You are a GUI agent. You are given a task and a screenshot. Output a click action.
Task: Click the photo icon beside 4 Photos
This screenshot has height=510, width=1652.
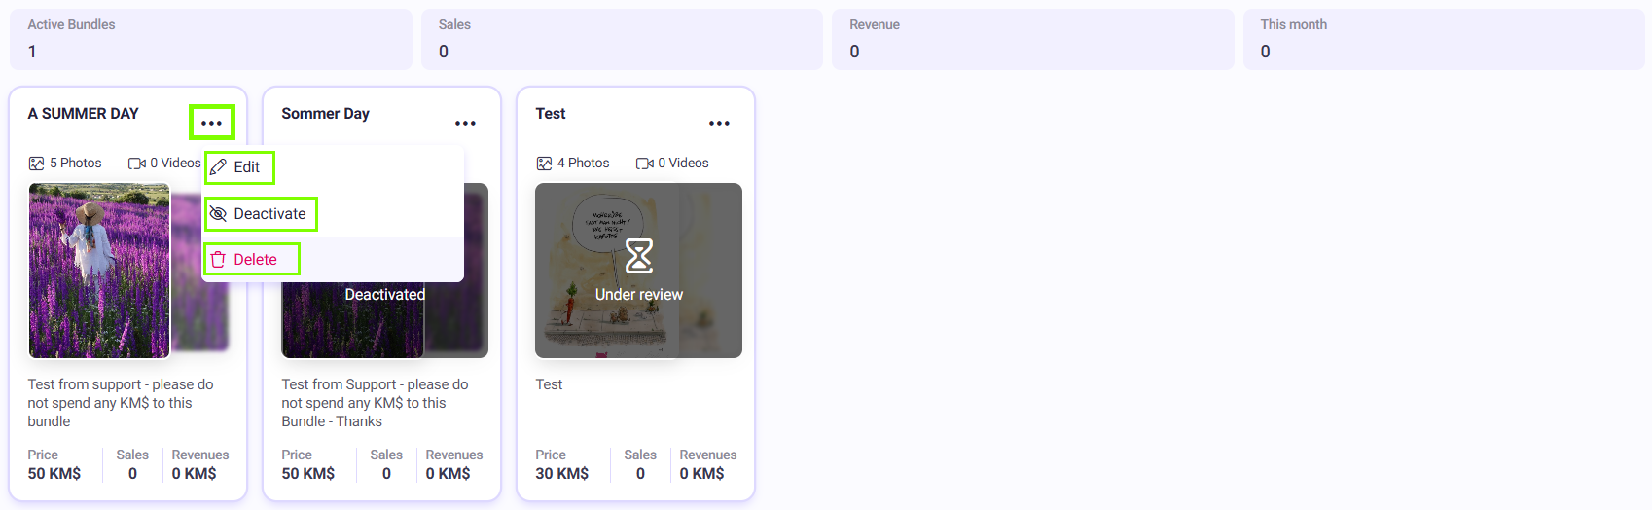(544, 164)
